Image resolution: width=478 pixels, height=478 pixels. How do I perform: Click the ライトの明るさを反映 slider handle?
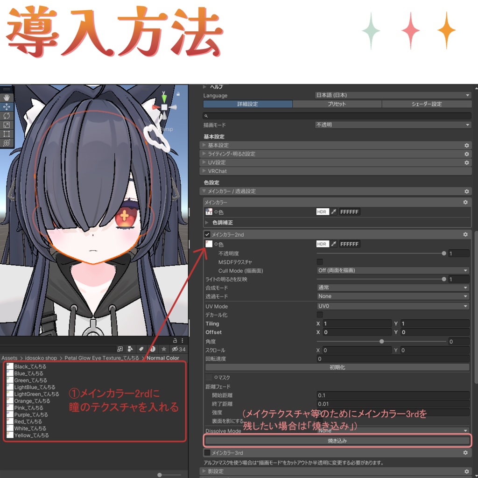tap(444, 279)
